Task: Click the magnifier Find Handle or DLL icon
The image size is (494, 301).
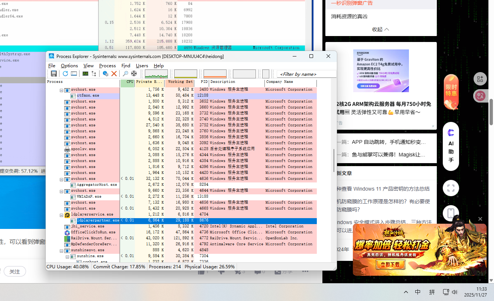Action: (x=126, y=74)
